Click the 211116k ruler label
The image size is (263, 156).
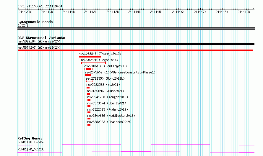tap(178, 12)
